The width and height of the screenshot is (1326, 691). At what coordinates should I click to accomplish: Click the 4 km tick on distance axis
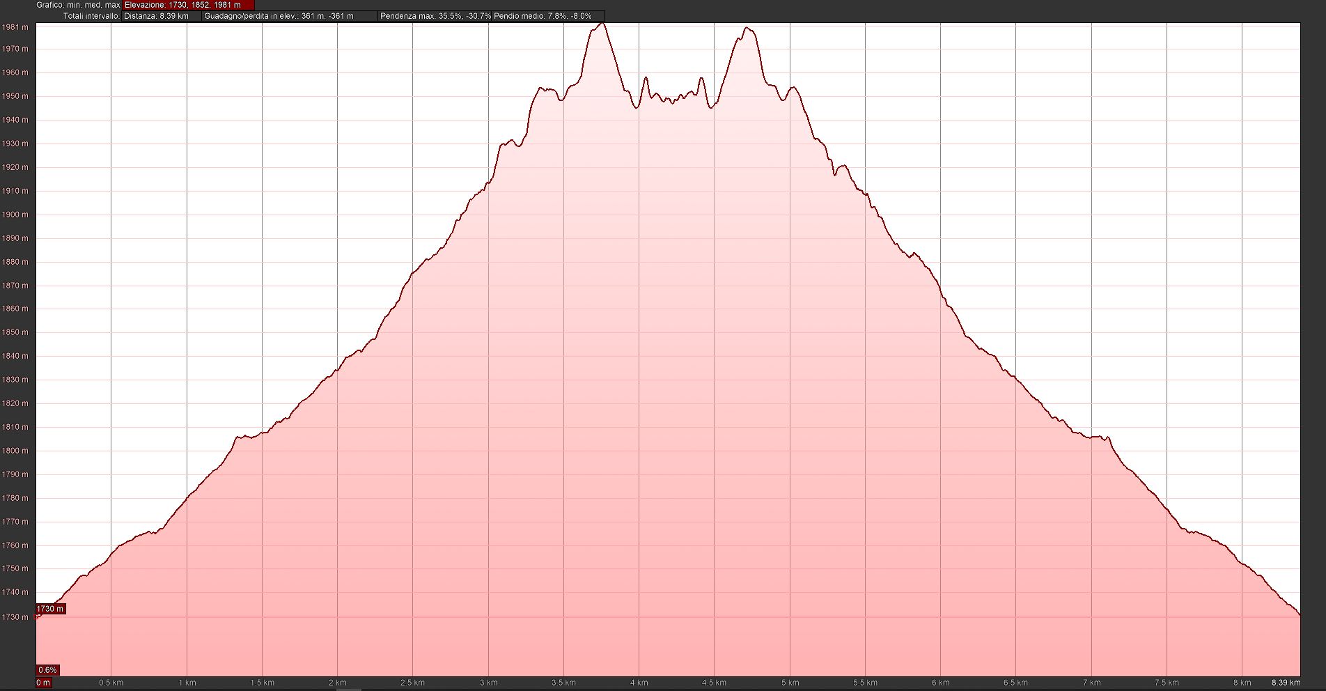coord(639,683)
